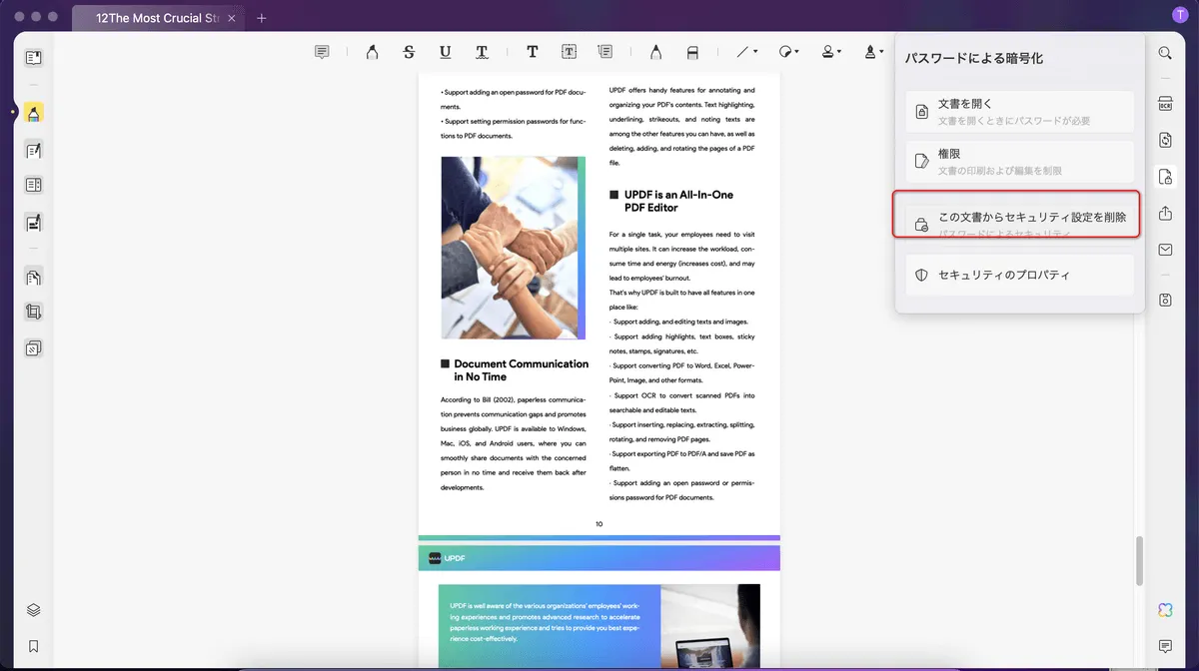Click the highlighted Comment mode icon
1199x671 pixels.
point(34,113)
